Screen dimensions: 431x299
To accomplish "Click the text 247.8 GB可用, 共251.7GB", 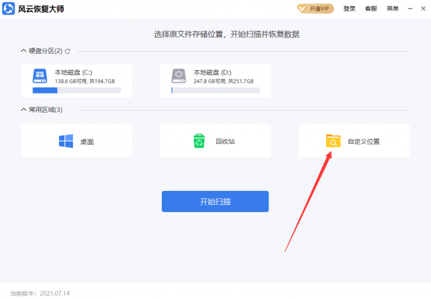I will [223, 82].
